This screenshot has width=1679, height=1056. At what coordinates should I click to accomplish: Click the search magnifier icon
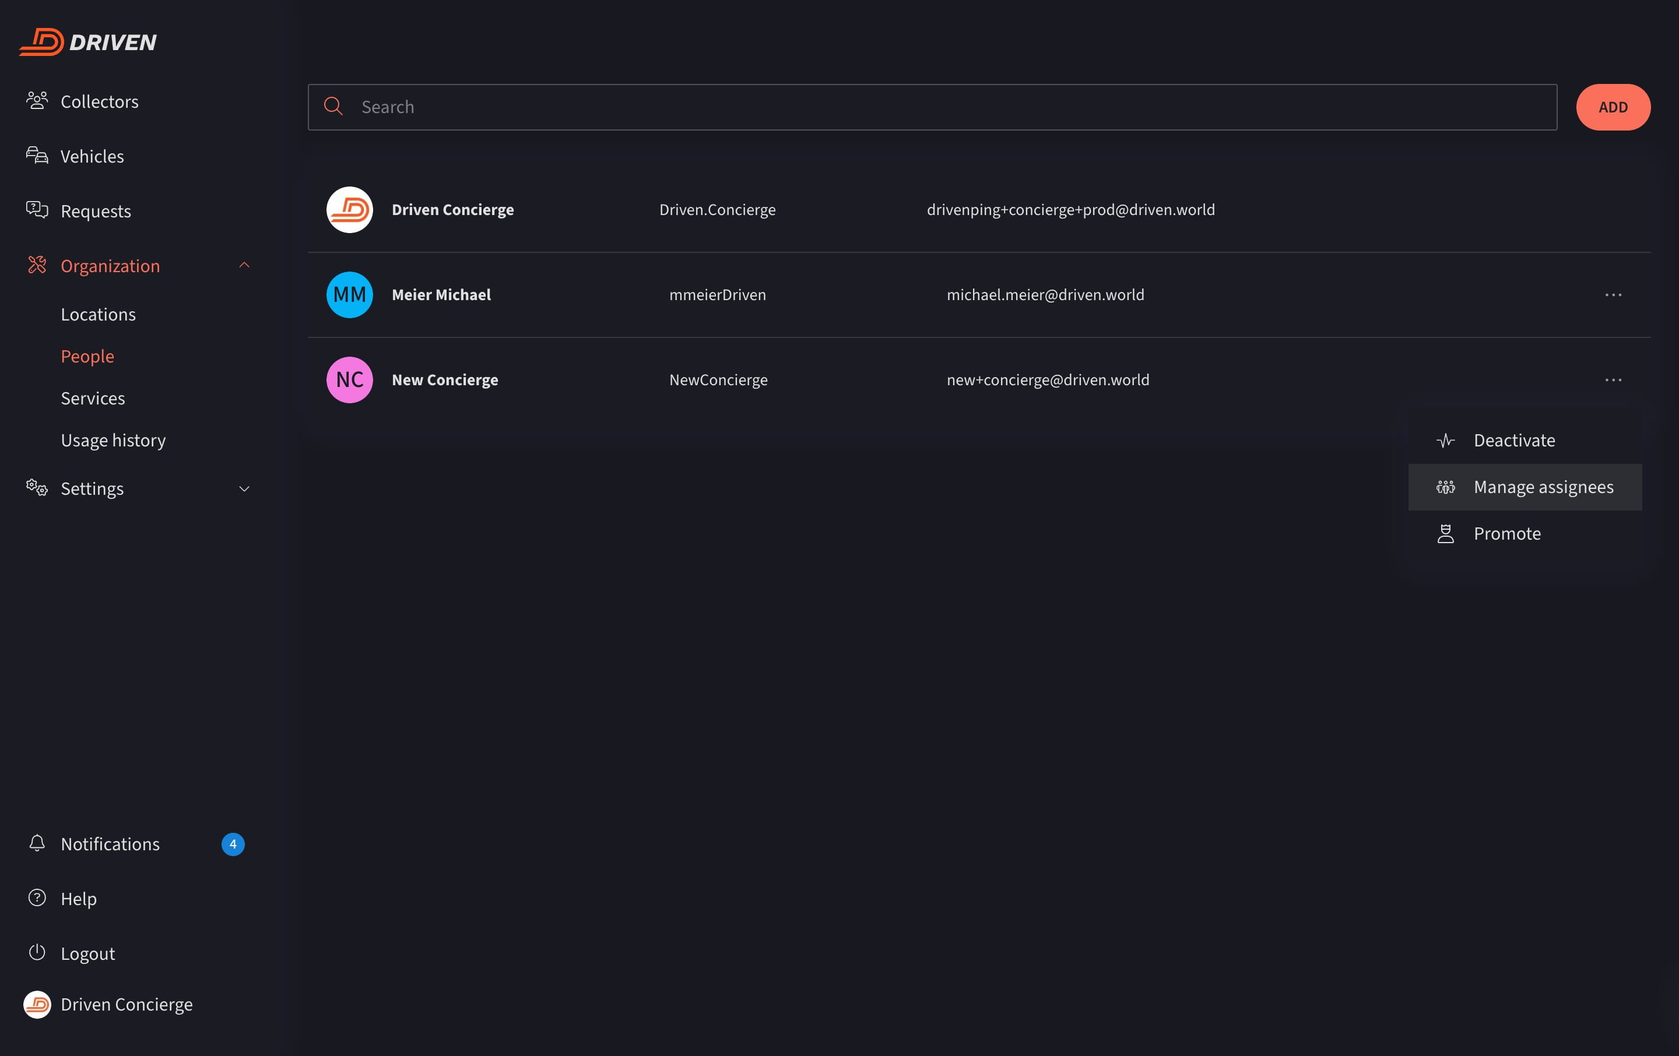coord(333,107)
